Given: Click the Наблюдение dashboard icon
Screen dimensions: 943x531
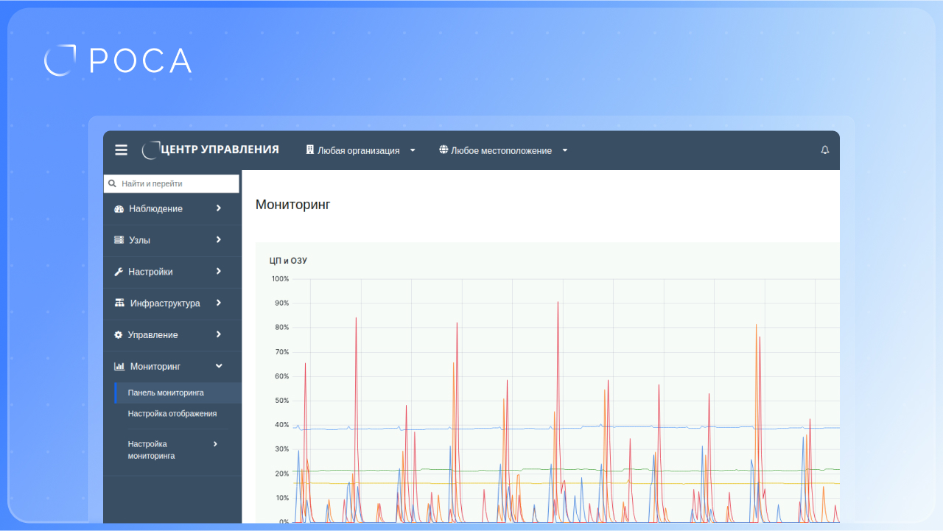Looking at the screenshot, I should coord(119,209).
